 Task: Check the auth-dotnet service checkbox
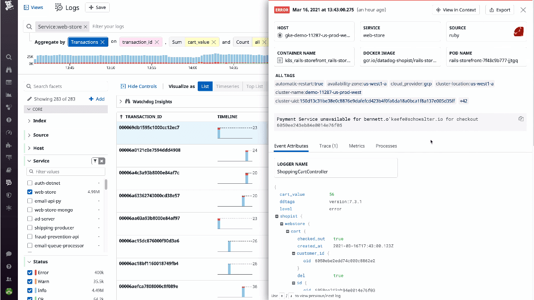(x=30, y=183)
